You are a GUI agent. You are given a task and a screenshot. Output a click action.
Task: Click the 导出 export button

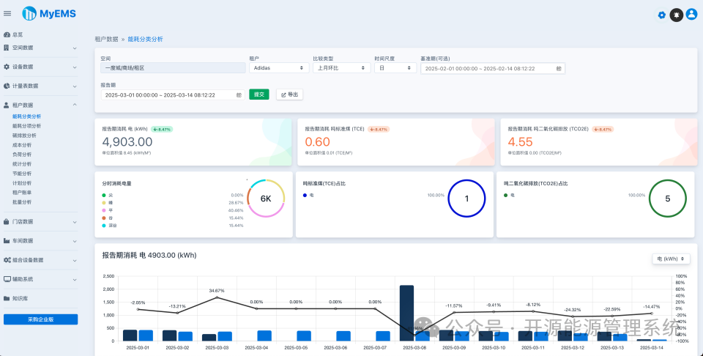pyautogui.click(x=290, y=94)
